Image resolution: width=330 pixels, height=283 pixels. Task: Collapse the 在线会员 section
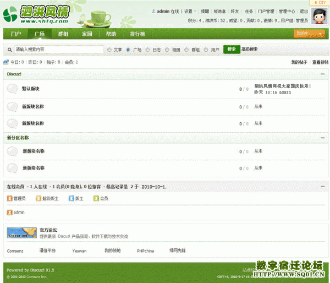tap(323, 187)
